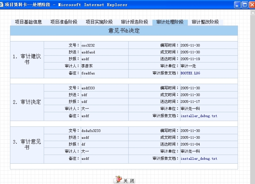Screen dimensions: 255x184
Task: Maximize the Internet Explorer window
Action: coord(245,5)
